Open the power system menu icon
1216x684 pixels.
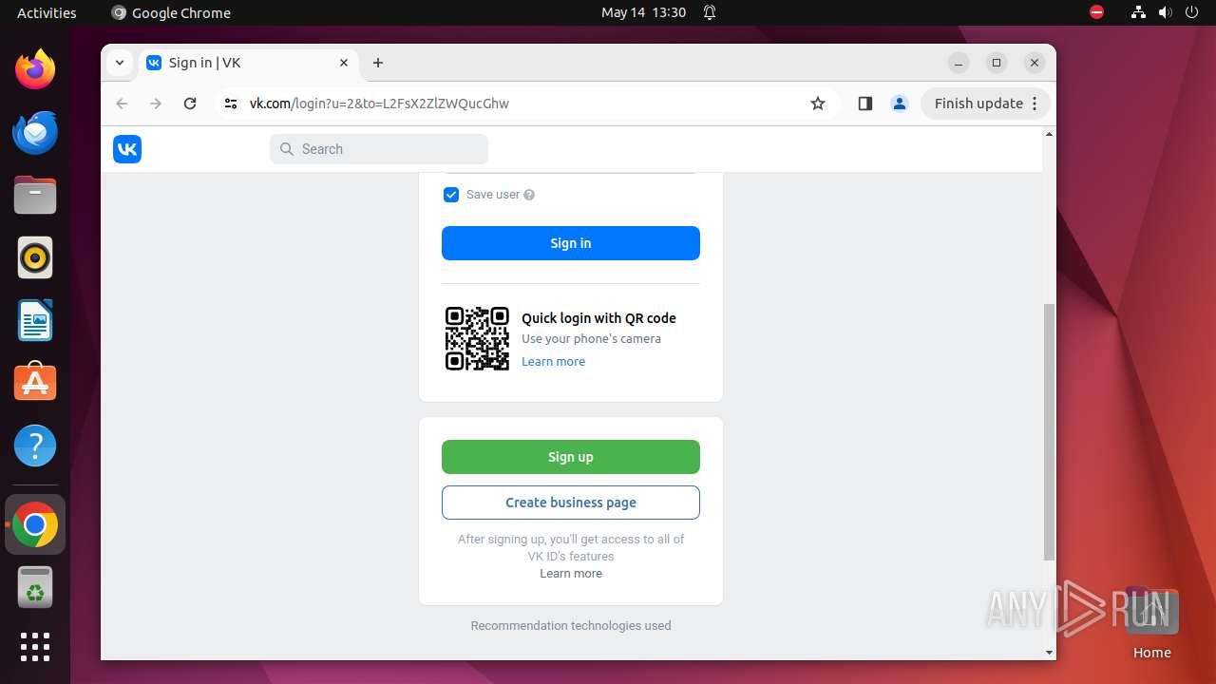pos(1192,12)
